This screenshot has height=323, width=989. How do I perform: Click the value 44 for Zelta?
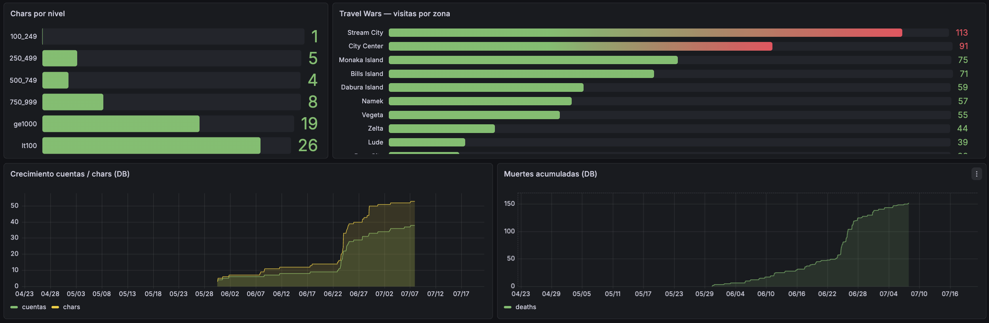point(962,128)
